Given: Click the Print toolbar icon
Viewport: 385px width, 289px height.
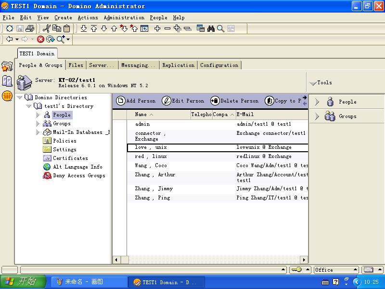Looking at the screenshot, I should pyautogui.click(x=30, y=28).
